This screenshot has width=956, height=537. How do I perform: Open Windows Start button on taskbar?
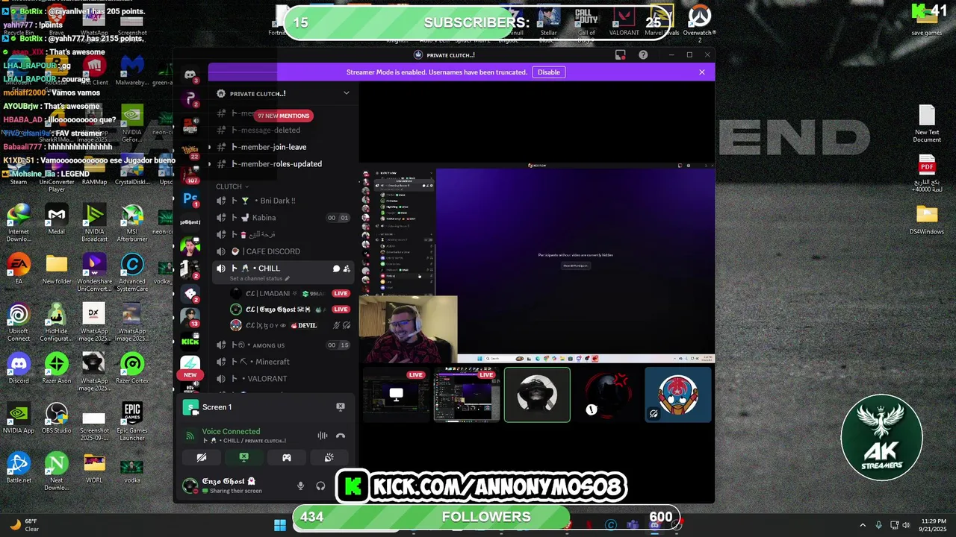pos(279,525)
